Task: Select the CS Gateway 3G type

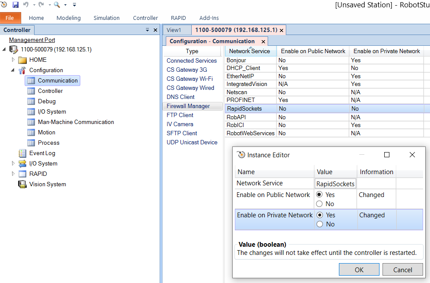Action: [187, 70]
